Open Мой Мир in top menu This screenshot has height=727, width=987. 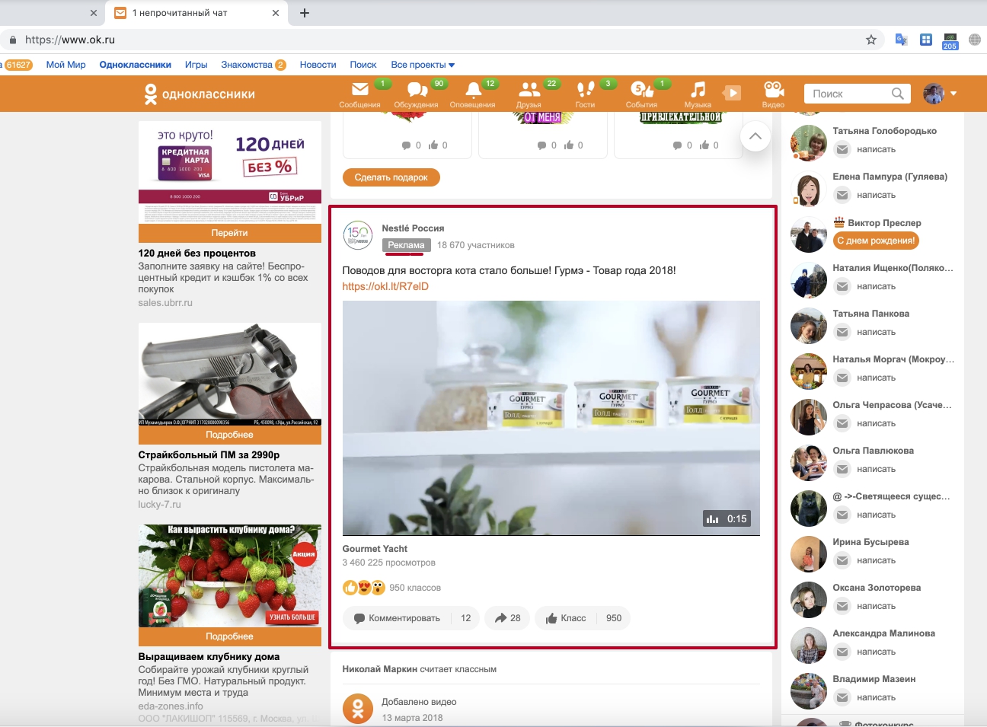point(65,65)
